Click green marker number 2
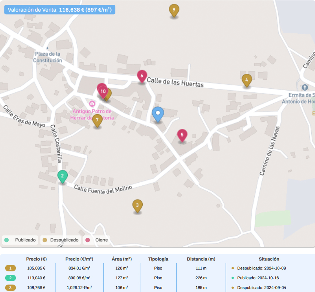315x292 pixels. 63,176
